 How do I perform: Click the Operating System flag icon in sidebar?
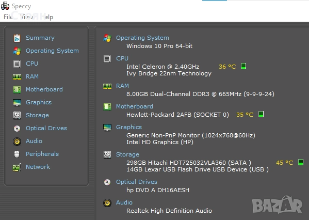pyautogui.click(x=17, y=51)
